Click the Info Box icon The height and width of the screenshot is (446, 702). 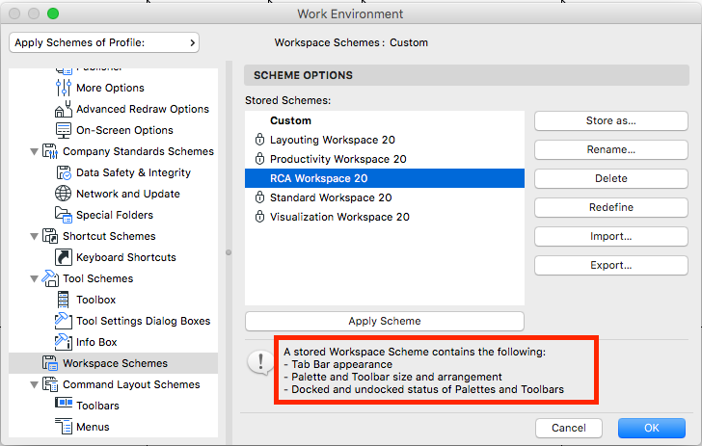coord(64,343)
